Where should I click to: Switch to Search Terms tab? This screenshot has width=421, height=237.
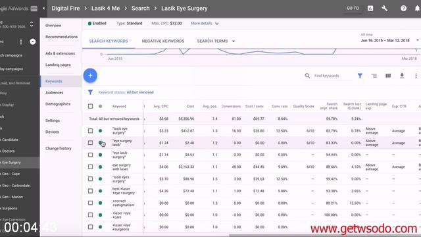pyautogui.click(x=212, y=41)
